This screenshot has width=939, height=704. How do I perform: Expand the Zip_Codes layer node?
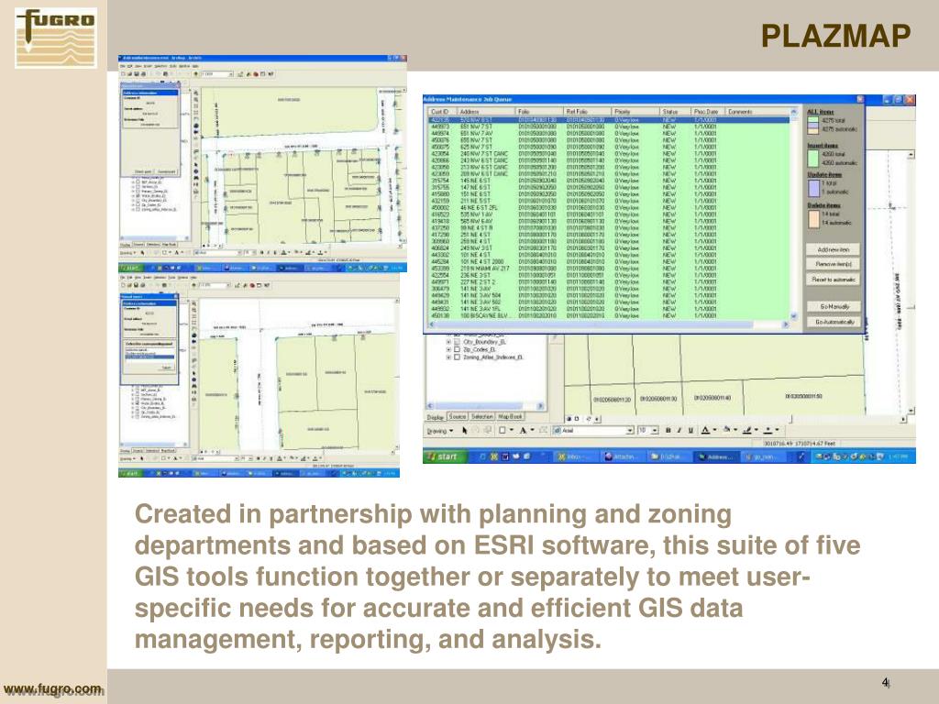pos(448,349)
